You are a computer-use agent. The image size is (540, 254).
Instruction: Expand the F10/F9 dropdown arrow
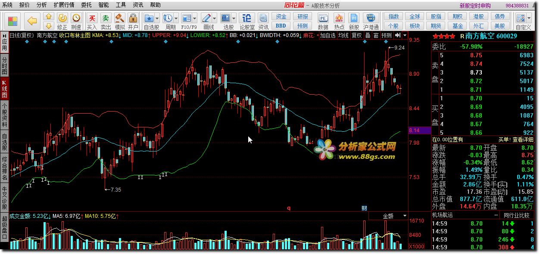pos(194,19)
